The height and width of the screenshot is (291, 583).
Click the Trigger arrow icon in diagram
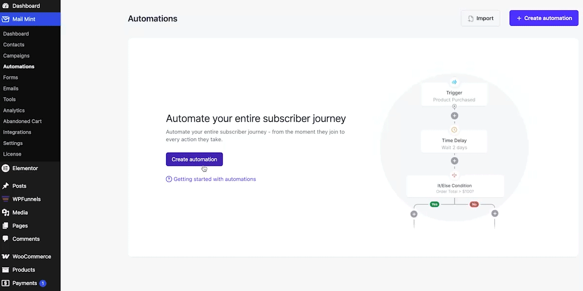tap(454, 82)
